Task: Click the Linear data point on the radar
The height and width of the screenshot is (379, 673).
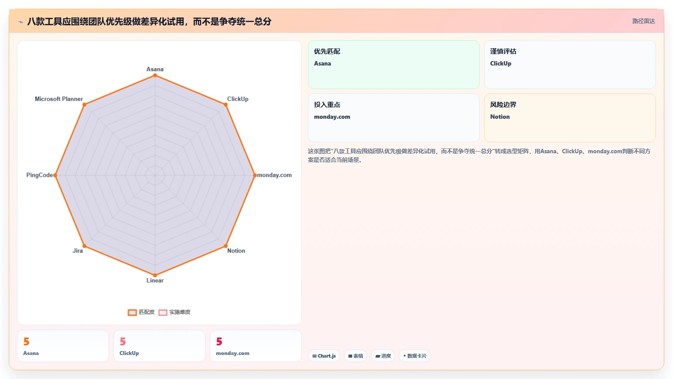Action: 155,275
